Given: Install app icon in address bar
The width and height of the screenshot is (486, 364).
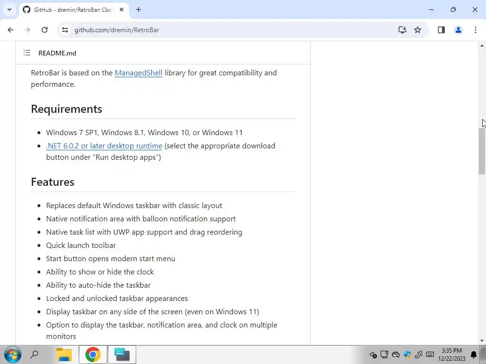Looking at the screenshot, I should tap(402, 30).
